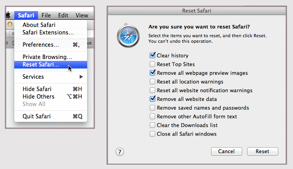The height and width of the screenshot is (169, 293).
Task: Select Private Browsing… menu entry
Action: point(47,57)
